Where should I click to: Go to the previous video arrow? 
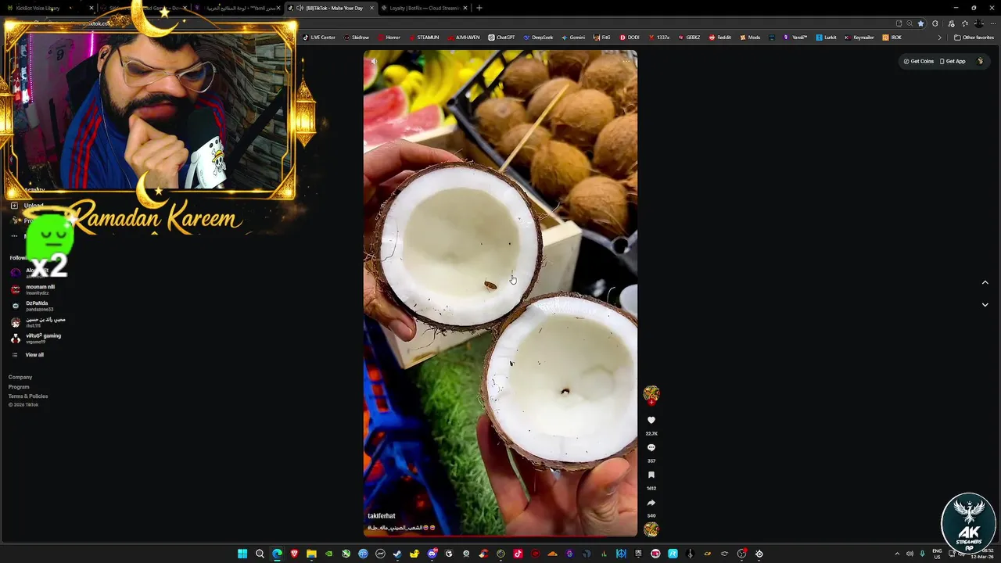click(985, 282)
